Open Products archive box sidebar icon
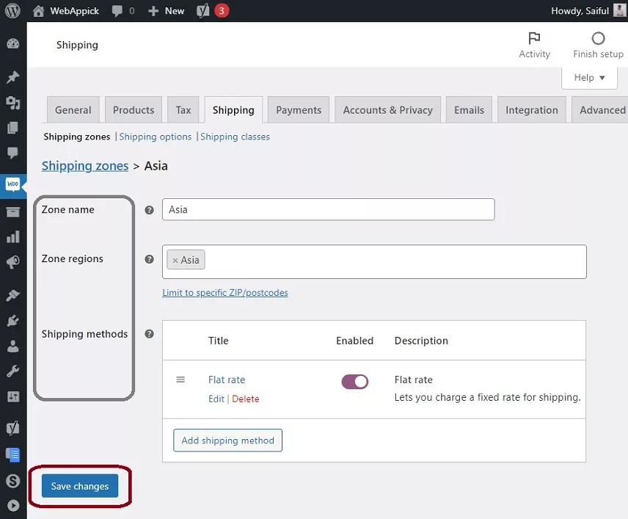 (12, 212)
